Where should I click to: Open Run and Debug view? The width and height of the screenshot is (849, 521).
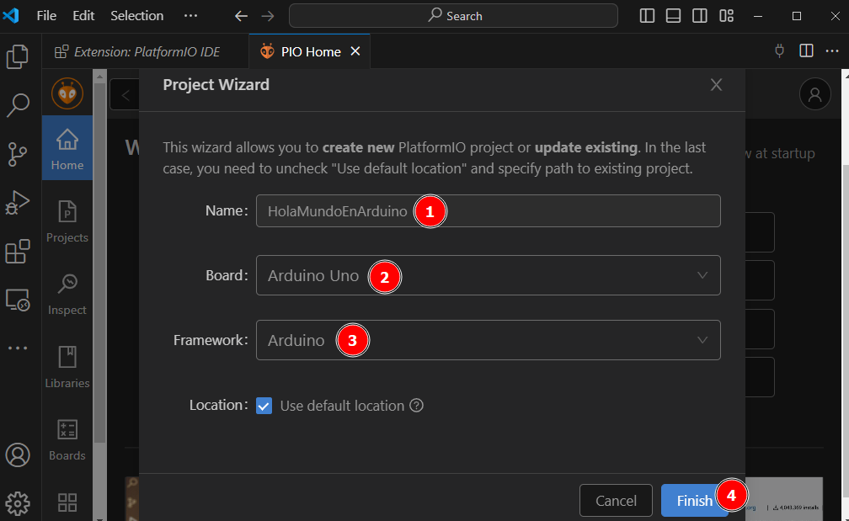click(x=18, y=203)
